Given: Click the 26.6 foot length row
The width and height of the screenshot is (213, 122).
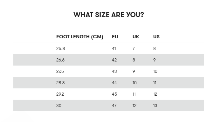Looking at the screenshot, I should tap(109, 60).
